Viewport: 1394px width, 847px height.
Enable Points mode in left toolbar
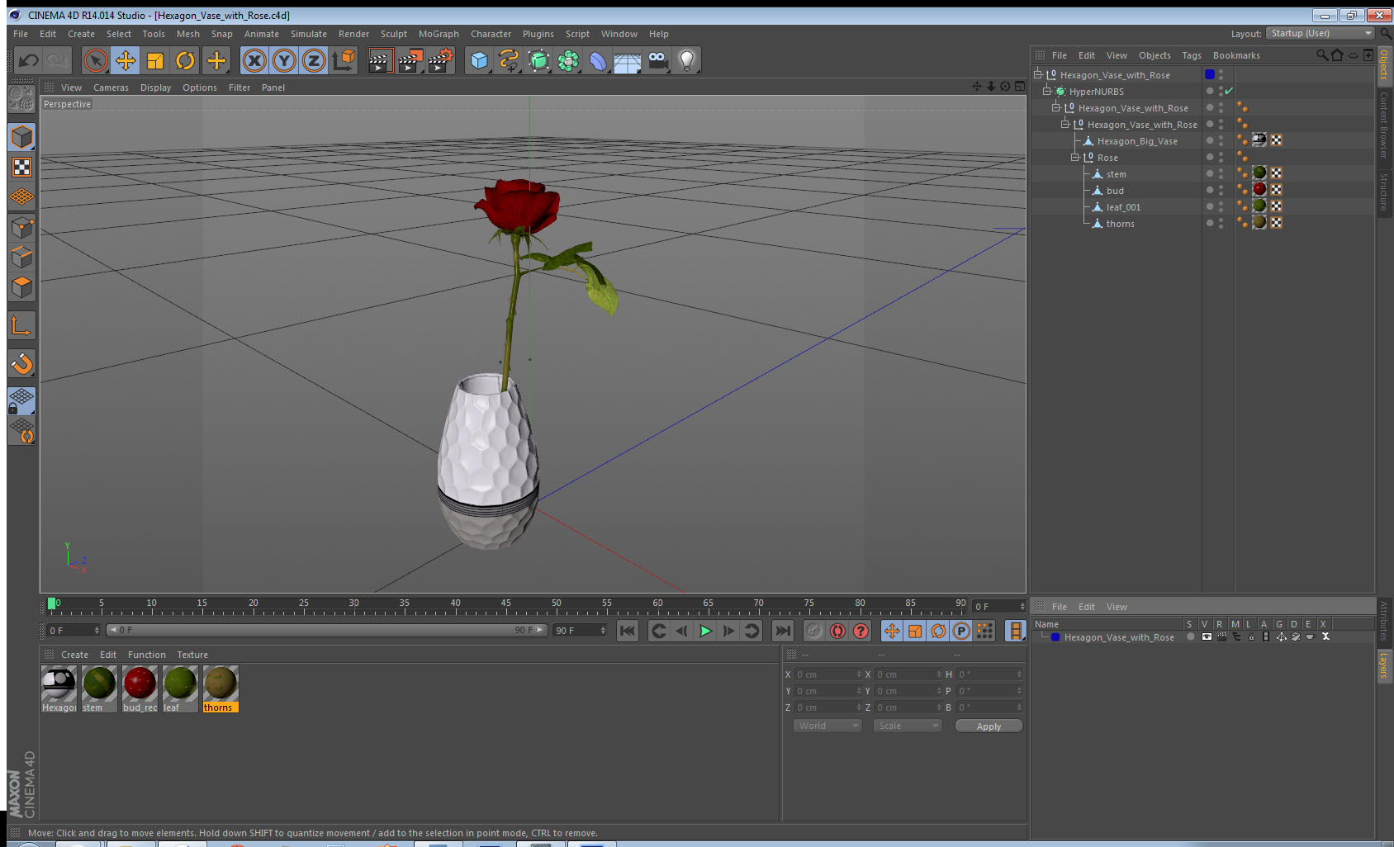(x=21, y=228)
